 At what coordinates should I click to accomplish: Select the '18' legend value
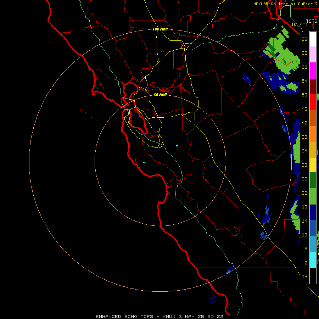tap(304, 207)
